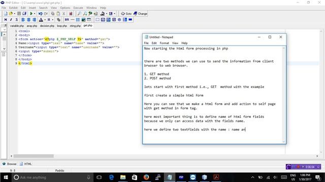325x182 pixels.
Task: Click the insert radio button icon
Action: point(119,20)
